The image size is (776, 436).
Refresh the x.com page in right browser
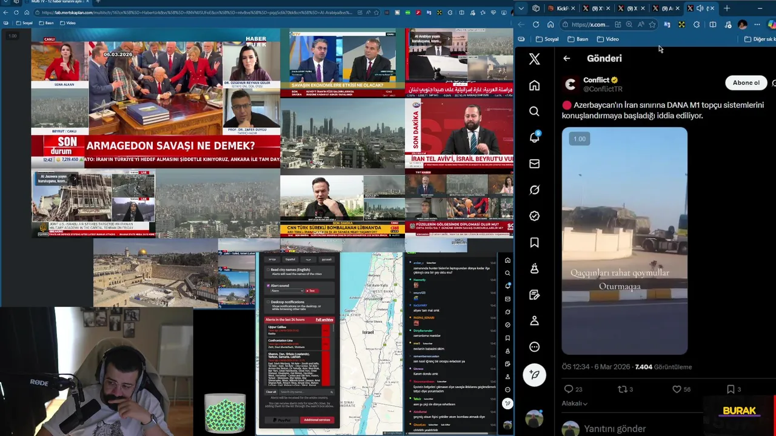click(536, 24)
